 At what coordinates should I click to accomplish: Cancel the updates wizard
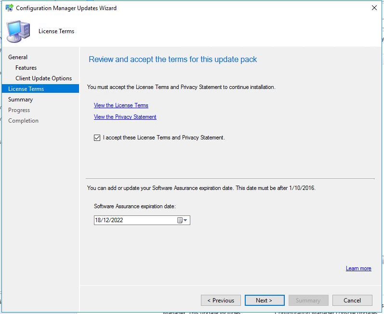pos(352,300)
